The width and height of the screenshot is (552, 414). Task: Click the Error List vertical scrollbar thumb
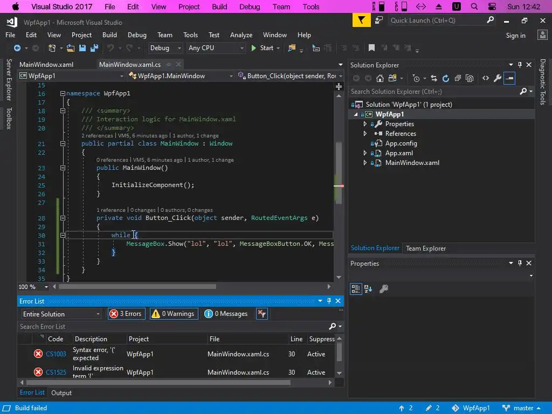(x=339, y=351)
